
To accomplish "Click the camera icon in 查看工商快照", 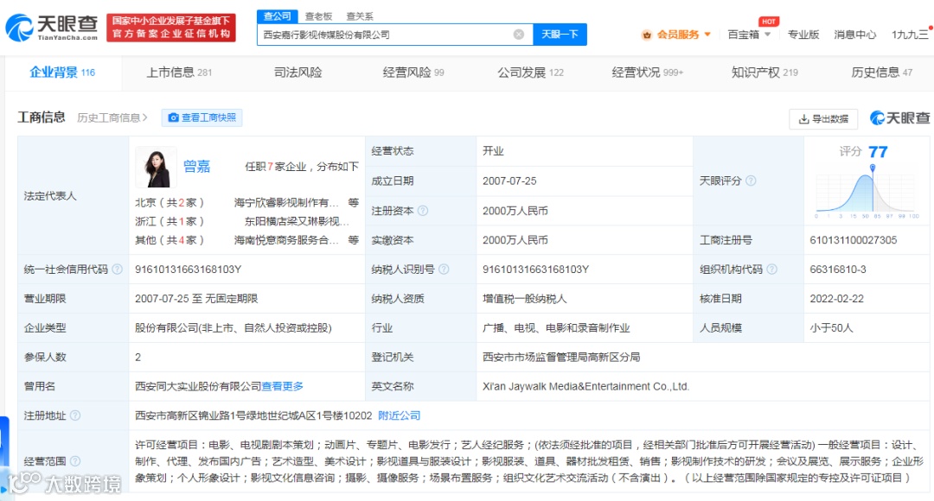I will 173,117.
